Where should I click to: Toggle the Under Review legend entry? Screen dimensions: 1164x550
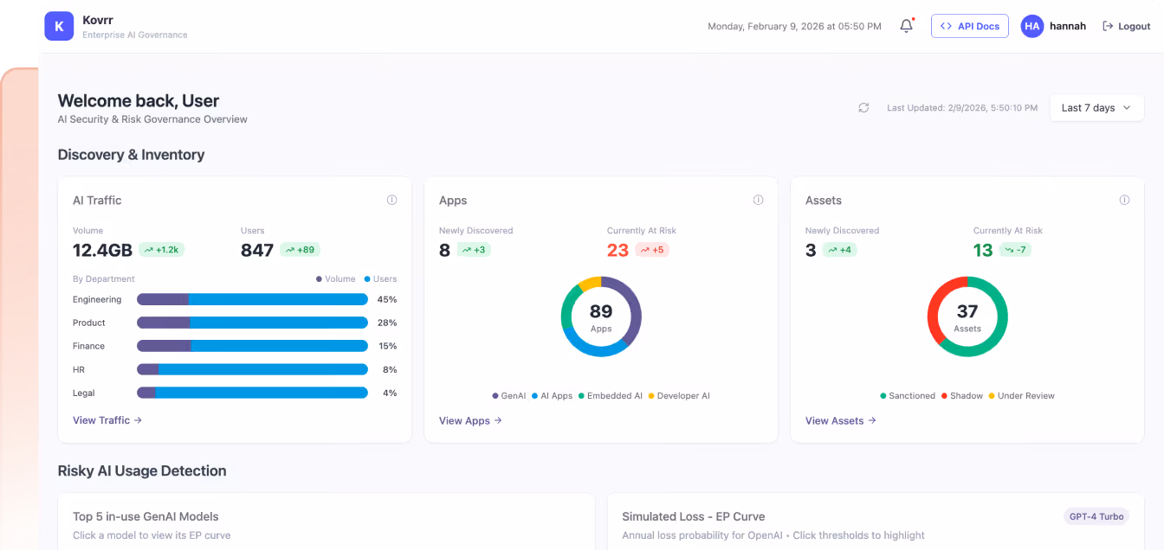1021,395
